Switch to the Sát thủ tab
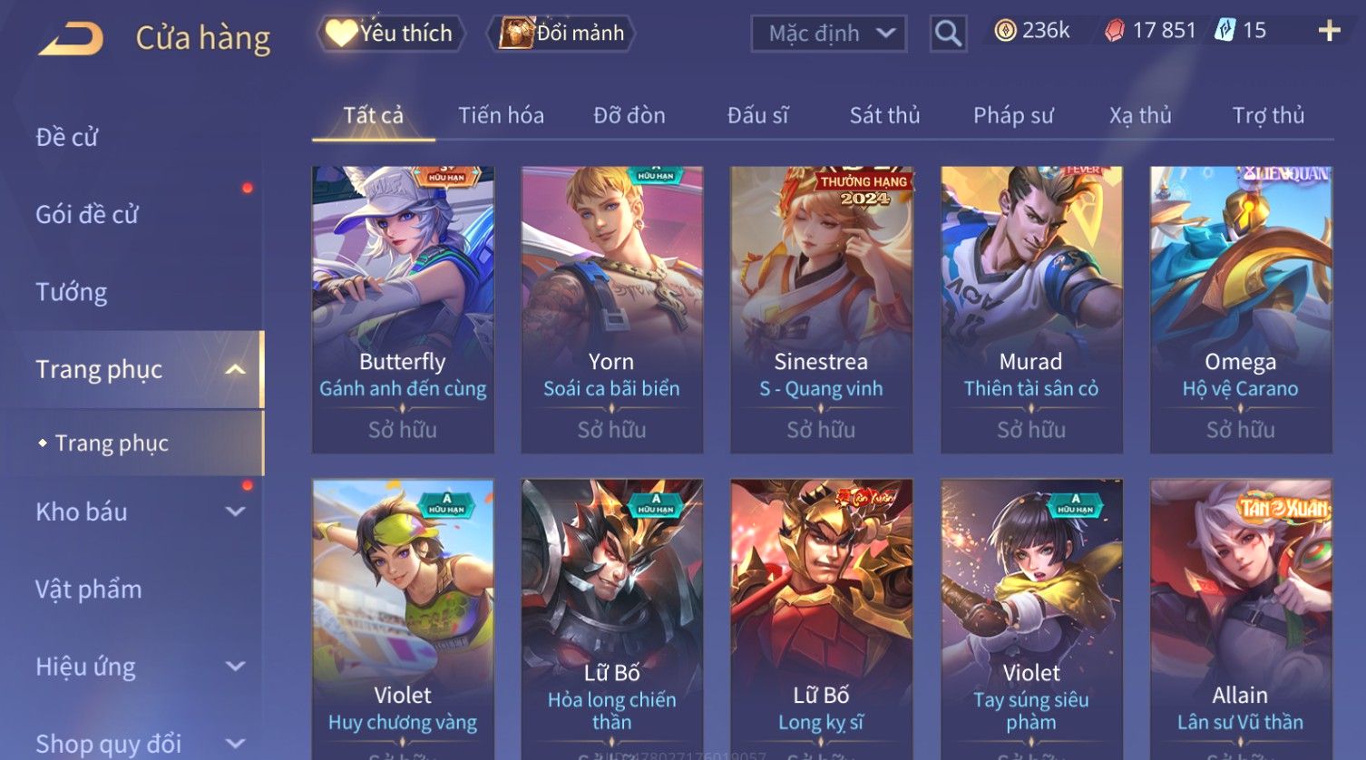The width and height of the screenshot is (1366, 760). click(x=884, y=115)
